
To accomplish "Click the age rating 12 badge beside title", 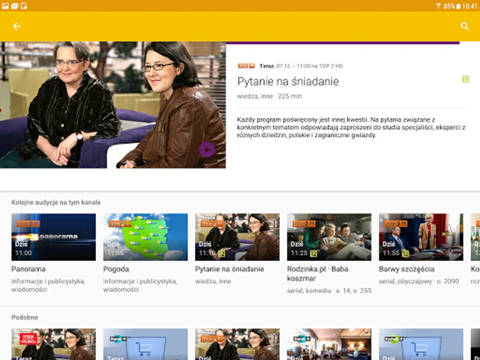I will pos(466,79).
